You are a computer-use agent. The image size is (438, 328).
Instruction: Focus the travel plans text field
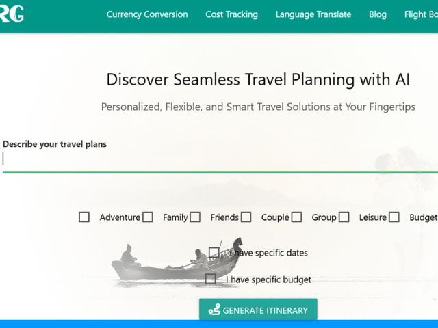[219, 159]
